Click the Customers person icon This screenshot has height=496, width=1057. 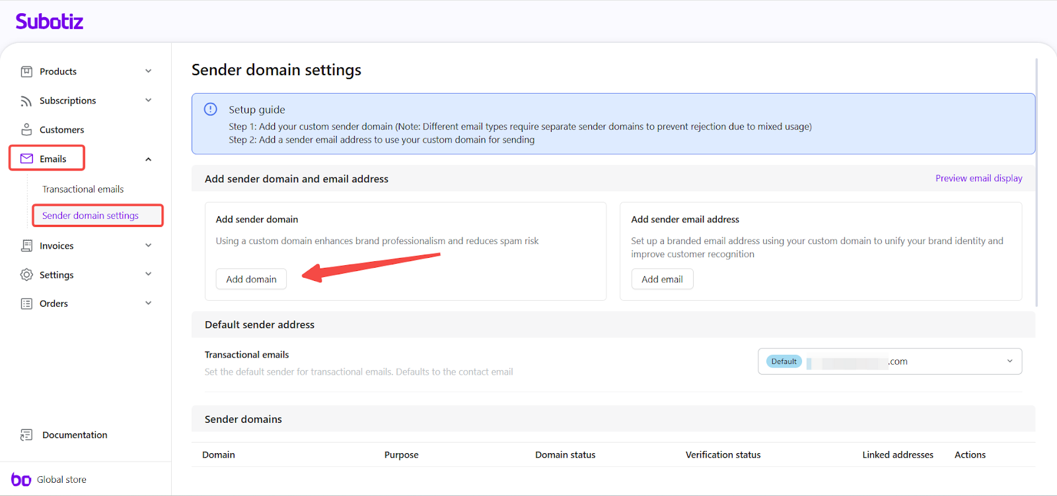click(26, 129)
